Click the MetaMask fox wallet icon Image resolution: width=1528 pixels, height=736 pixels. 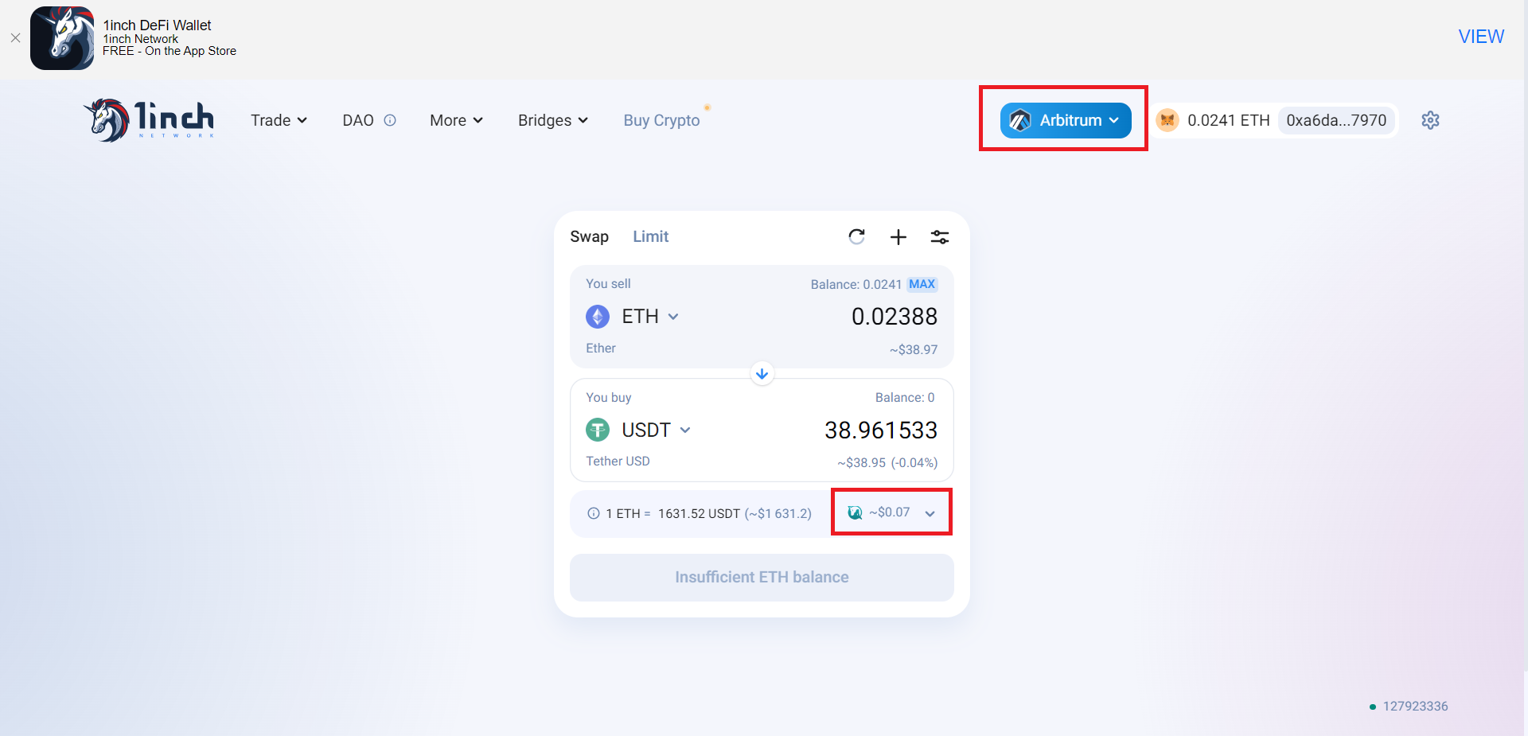click(x=1167, y=120)
